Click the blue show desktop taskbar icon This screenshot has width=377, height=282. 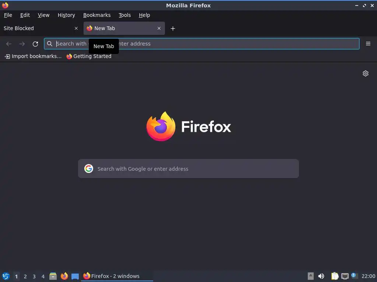[x=75, y=276]
